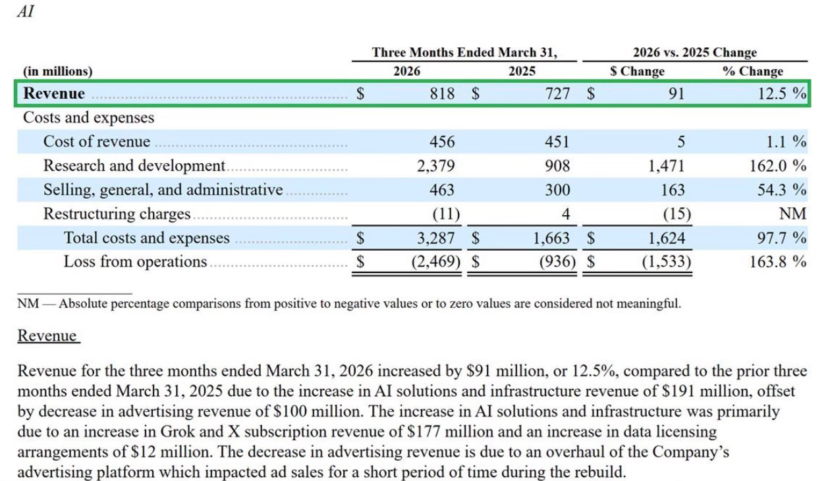Select the R&D 2025 value 908
The width and height of the screenshot is (830, 481).
pos(557,166)
